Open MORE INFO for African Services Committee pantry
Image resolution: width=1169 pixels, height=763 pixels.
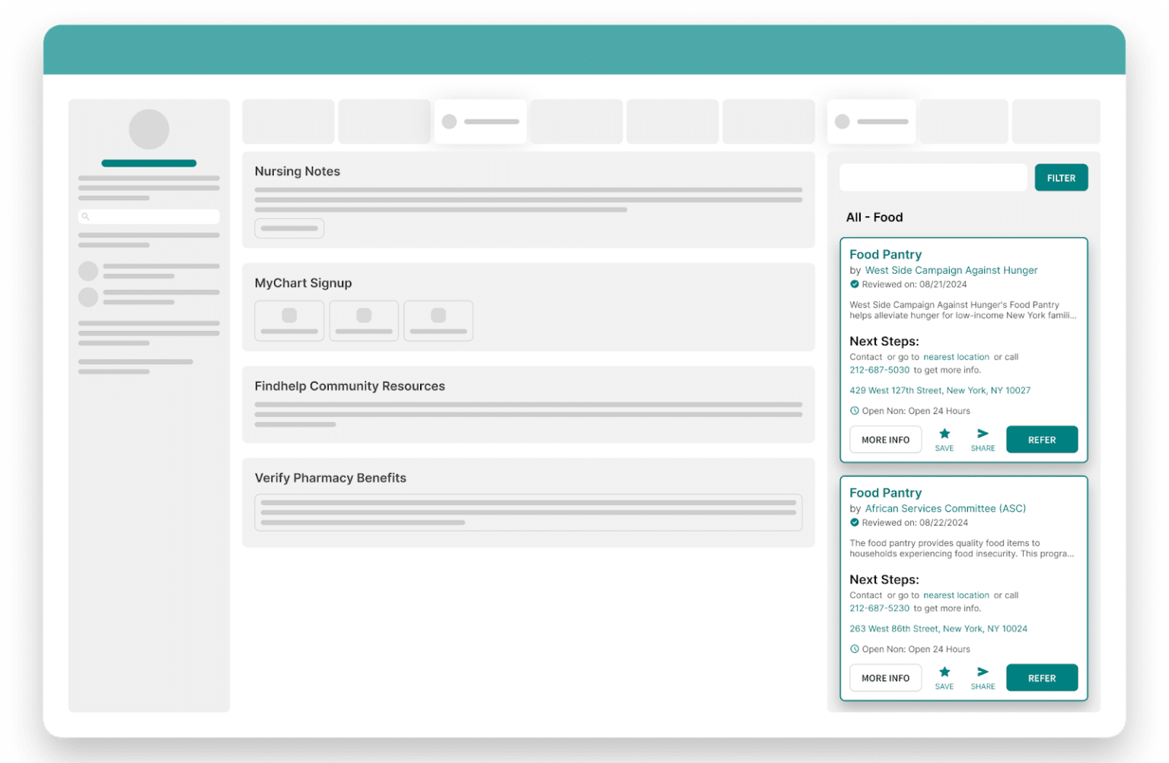[x=885, y=677]
